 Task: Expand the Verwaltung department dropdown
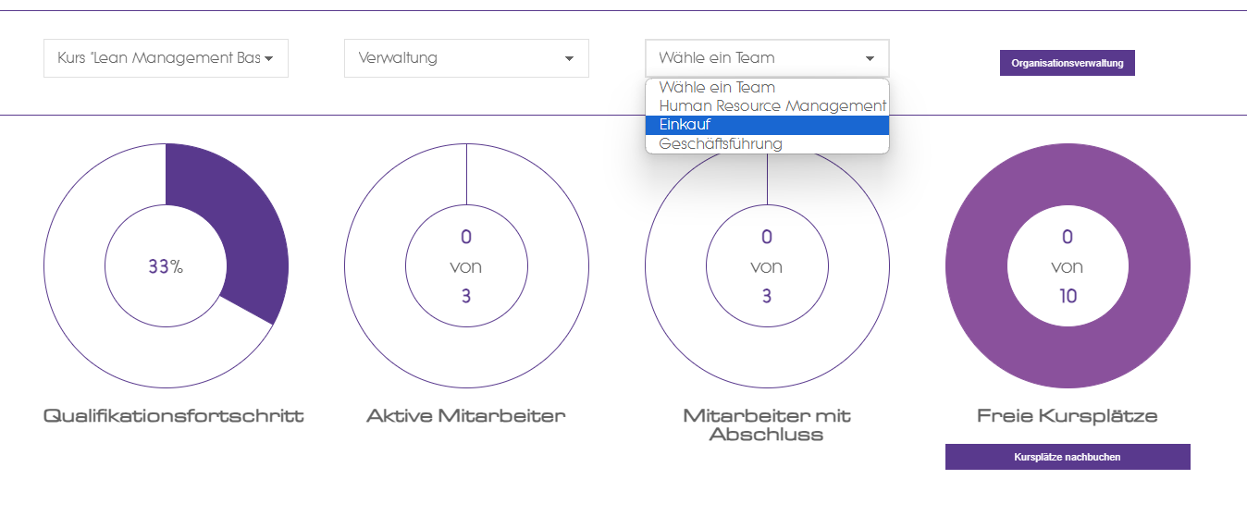[466, 58]
